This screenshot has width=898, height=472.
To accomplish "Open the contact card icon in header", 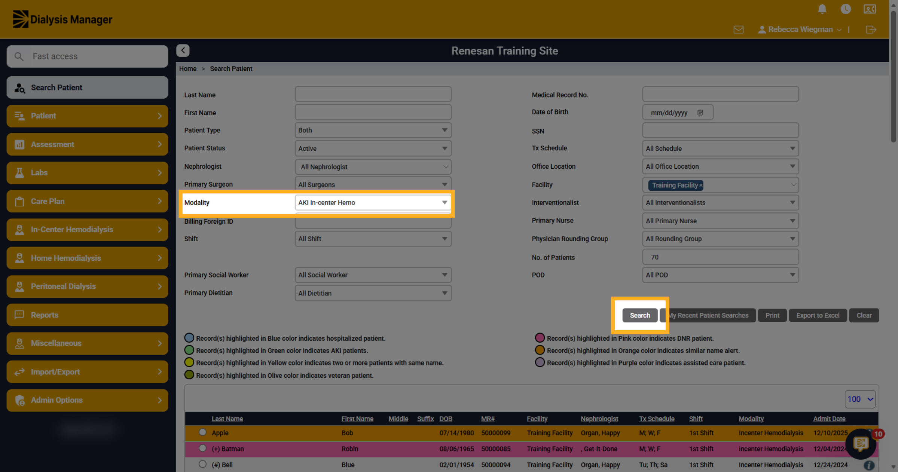I will coord(870,9).
